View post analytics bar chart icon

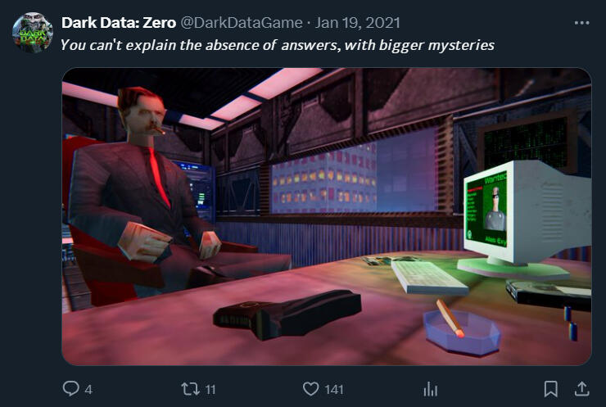click(x=430, y=389)
